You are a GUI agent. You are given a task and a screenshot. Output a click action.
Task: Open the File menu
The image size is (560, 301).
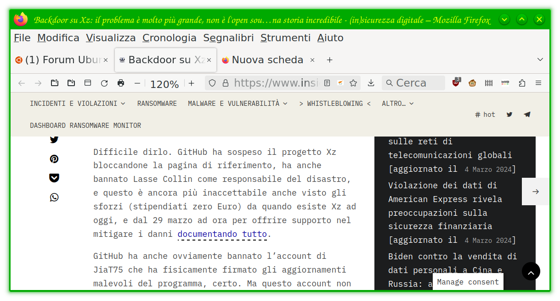tap(22, 38)
